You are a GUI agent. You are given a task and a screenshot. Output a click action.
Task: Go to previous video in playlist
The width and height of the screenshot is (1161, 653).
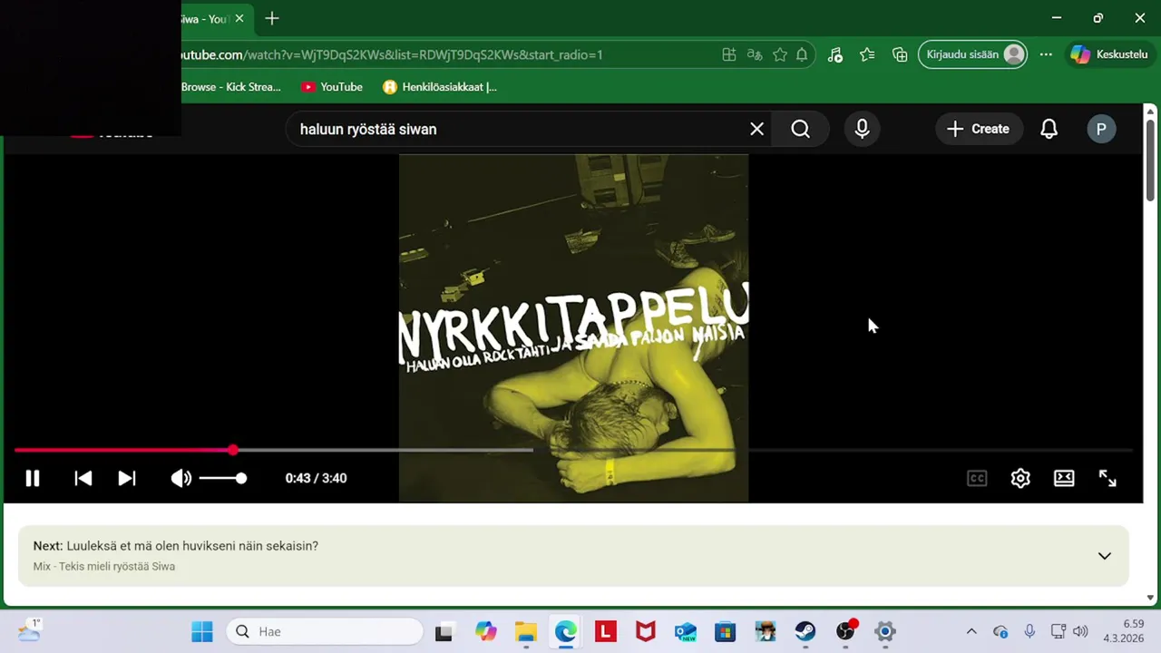coord(83,478)
